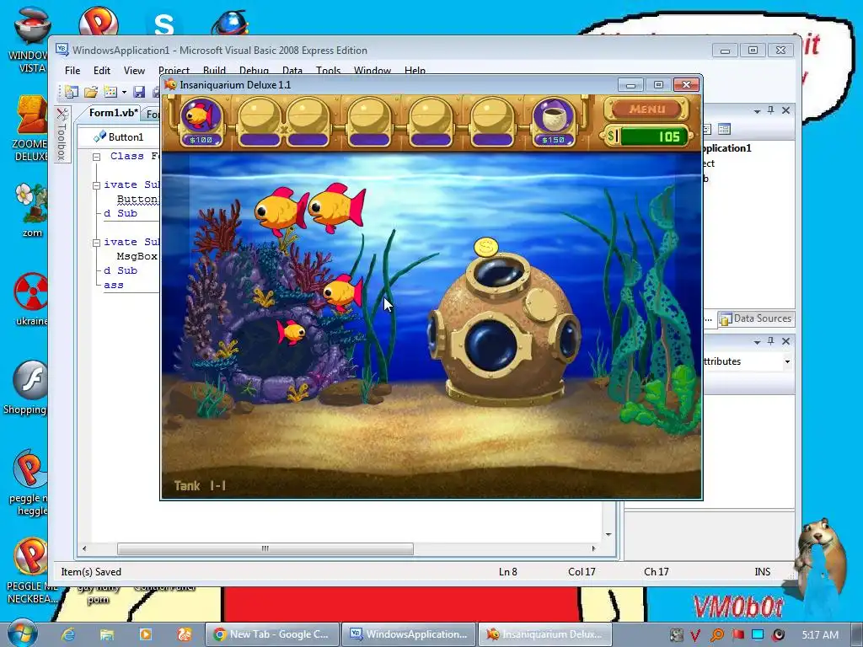Open Windows Explorer from the taskbar
This screenshot has width=863, height=647.
[107, 634]
